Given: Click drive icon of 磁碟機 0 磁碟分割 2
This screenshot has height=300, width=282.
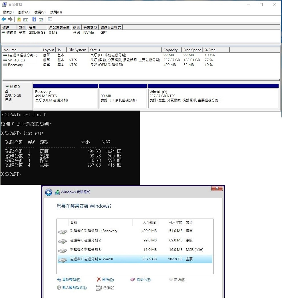Looking at the screenshot, I should pyautogui.click(x=63, y=241).
